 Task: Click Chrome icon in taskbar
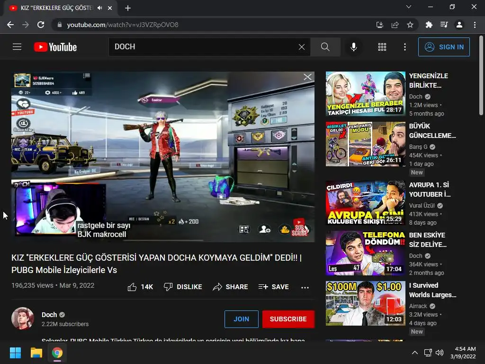[57, 353]
